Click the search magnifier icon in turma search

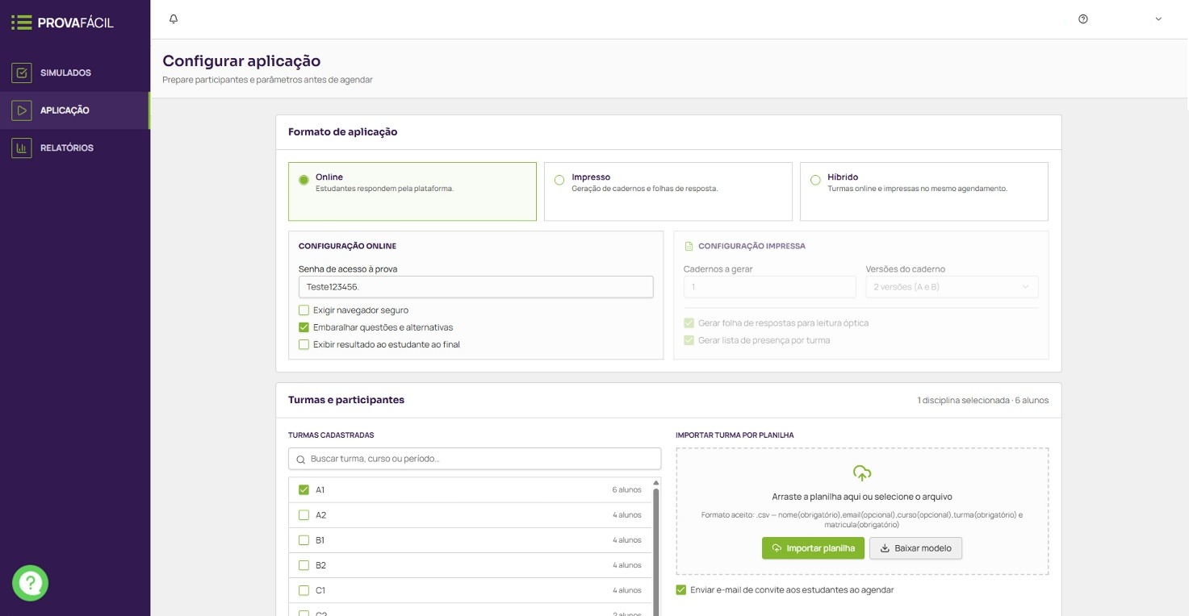pyautogui.click(x=301, y=459)
